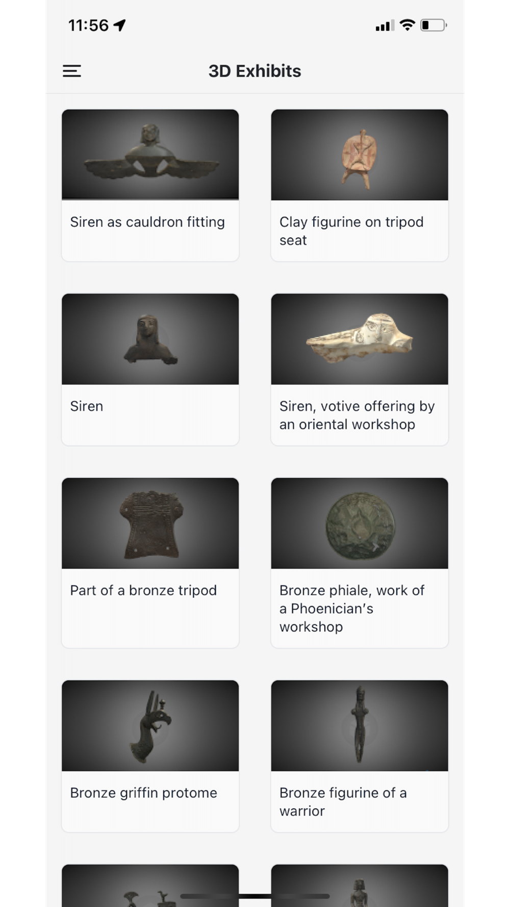This screenshot has width=510, height=907.
Task: Open Clay figurine on tripod seat image
Action: tap(360, 155)
